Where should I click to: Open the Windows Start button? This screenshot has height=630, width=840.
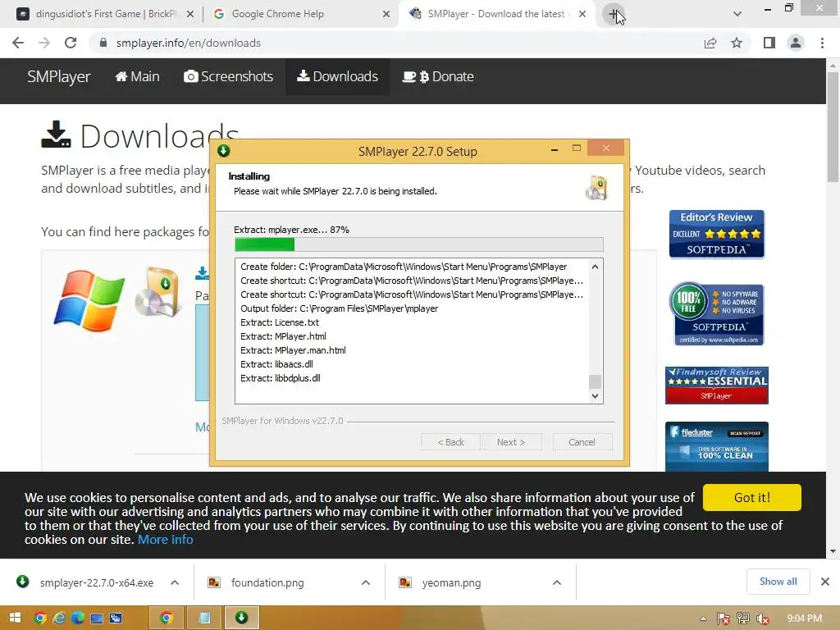point(15,619)
